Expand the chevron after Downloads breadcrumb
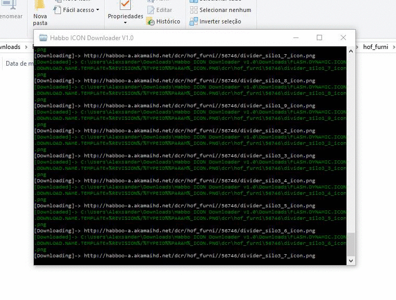The height and width of the screenshot is (300, 396). click(26, 47)
